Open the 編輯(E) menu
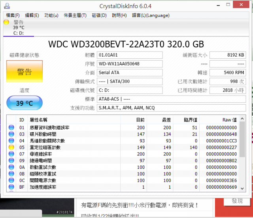The width and height of the screenshot is (253, 218). pyautogui.click(x=32, y=15)
